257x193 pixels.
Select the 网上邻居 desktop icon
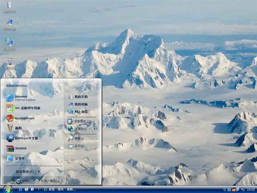[x=9, y=45]
